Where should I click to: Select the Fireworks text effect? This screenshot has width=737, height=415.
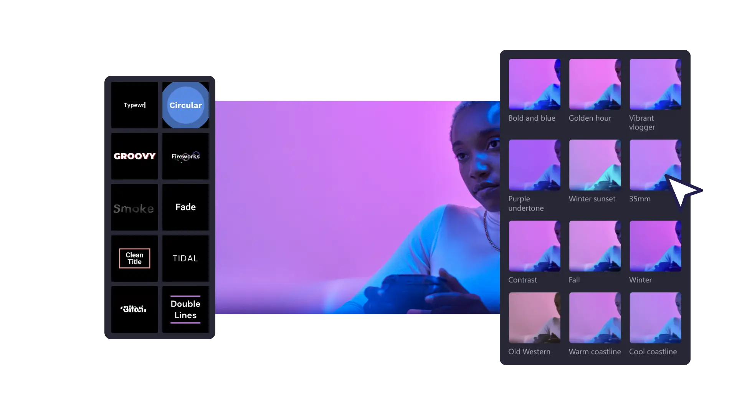click(185, 156)
